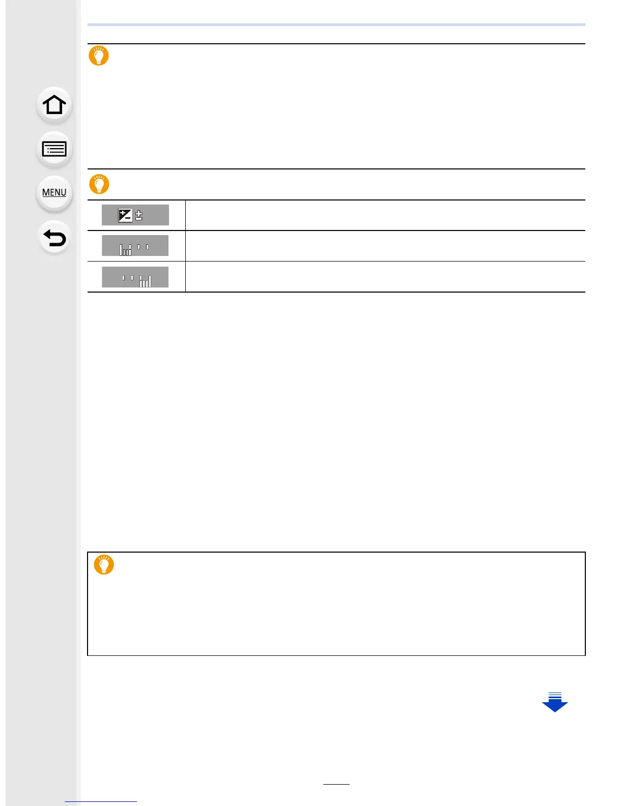The image size is (623, 806).
Task: Follow the blue underlined link at bottom left
Action: (101, 801)
